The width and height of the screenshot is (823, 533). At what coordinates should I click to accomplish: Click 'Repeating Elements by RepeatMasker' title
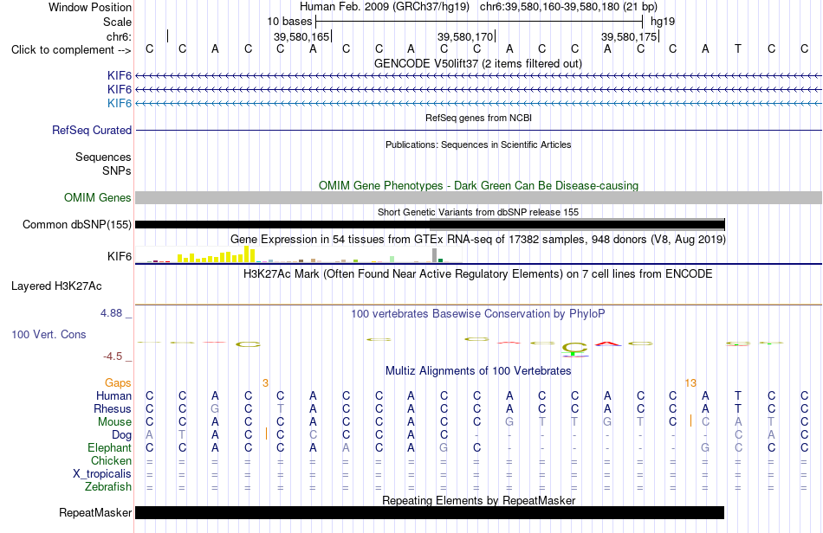(x=478, y=500)
